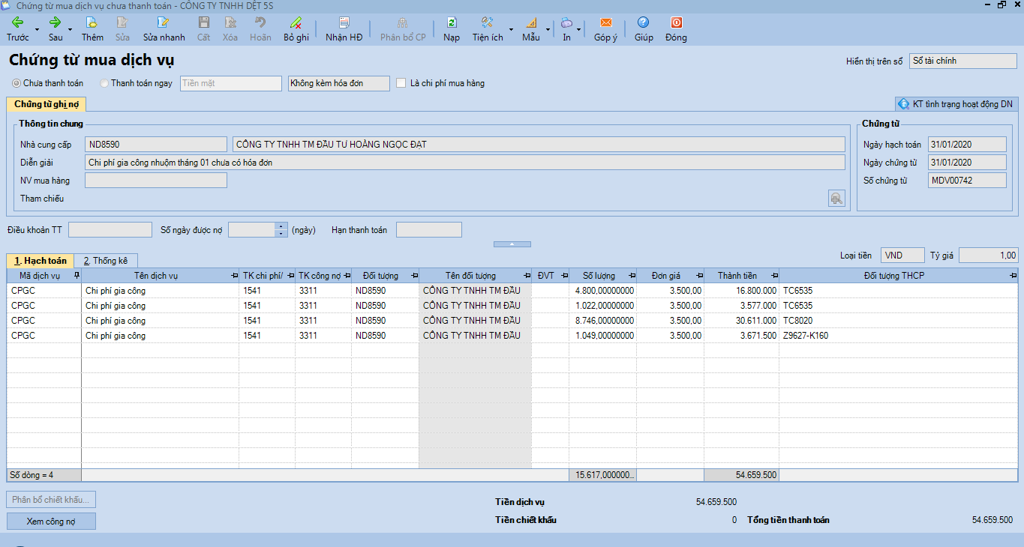This screenshot has height=547, width=1024.
Task: Expand the Tiện ích dropdown arrow
Action: [x=512, y=30]
